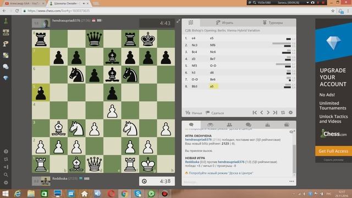Image resolution: width=352 pixels, height=198 pixels.
Task: Open the settings gear in the left sidebar
Action: pos(6,183)
